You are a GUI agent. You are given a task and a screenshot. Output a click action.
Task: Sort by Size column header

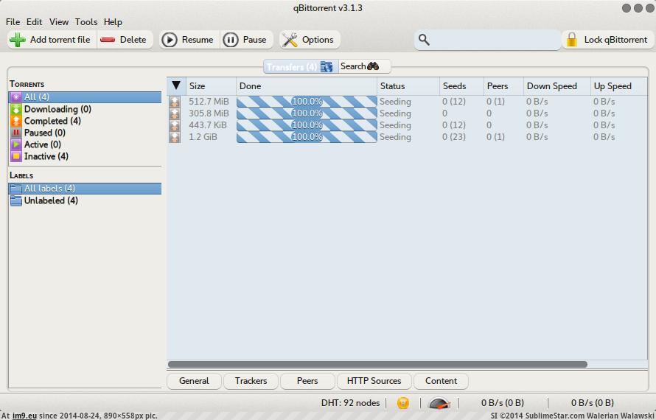pyautogui.click(x=211, y=85)
